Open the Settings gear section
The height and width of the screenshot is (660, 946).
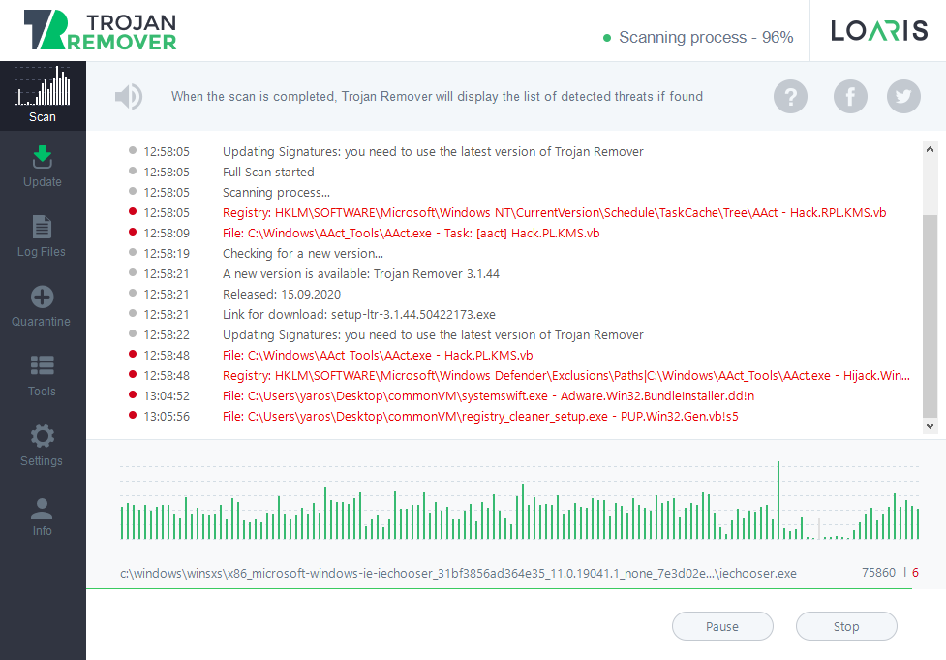click(x=42, y=446)
